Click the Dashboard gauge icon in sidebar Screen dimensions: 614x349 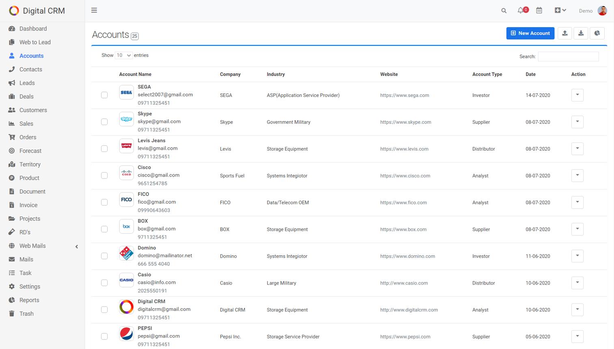12,29
